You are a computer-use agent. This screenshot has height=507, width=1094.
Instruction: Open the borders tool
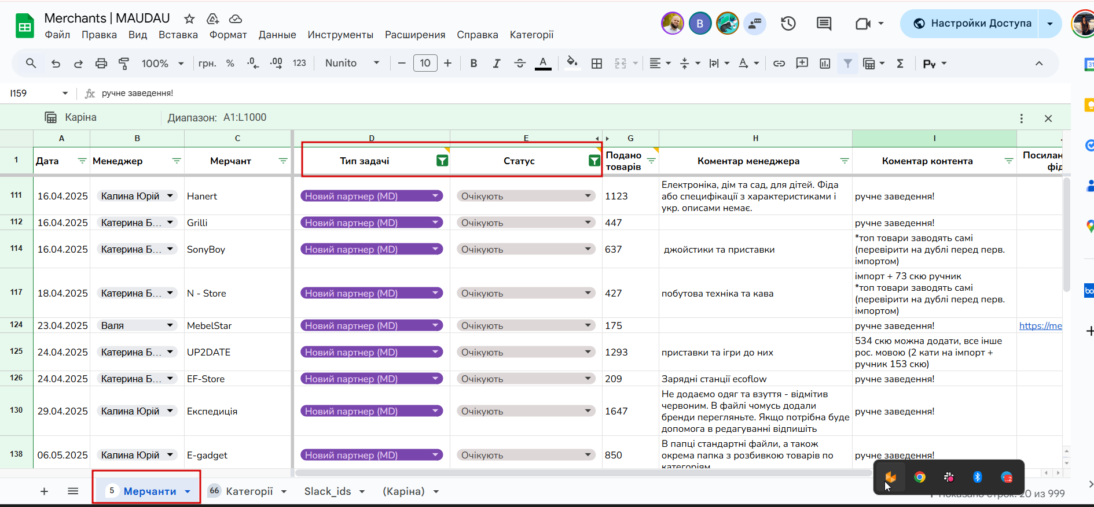(597, 64)
